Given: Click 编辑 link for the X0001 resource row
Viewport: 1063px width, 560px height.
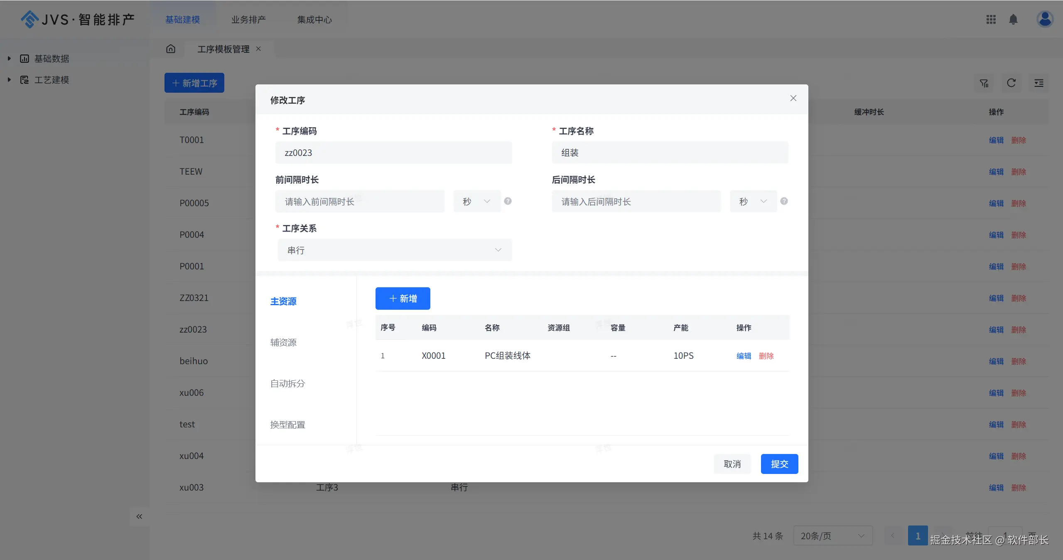Looking at the screenshot, I should pos(744,356).
